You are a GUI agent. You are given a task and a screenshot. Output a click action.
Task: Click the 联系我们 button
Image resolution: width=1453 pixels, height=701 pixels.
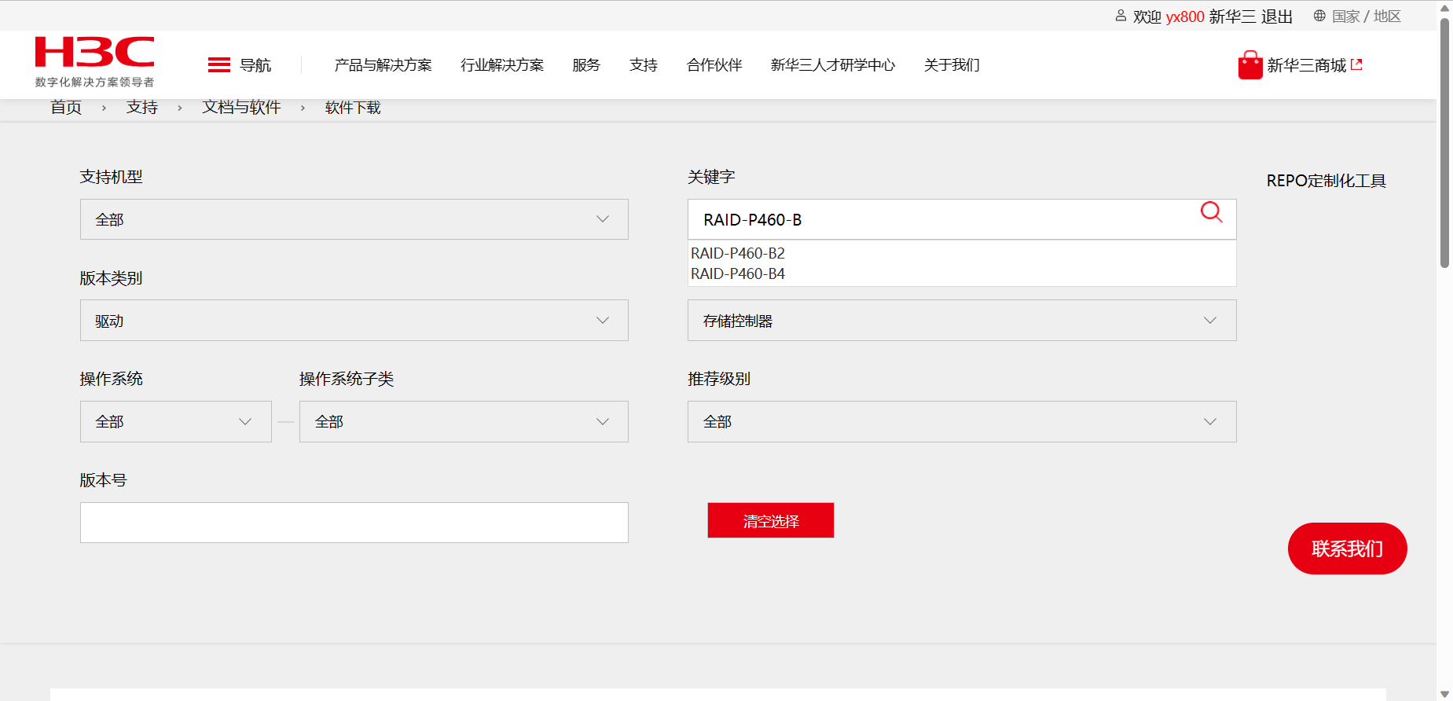[x=1347, y=549]
